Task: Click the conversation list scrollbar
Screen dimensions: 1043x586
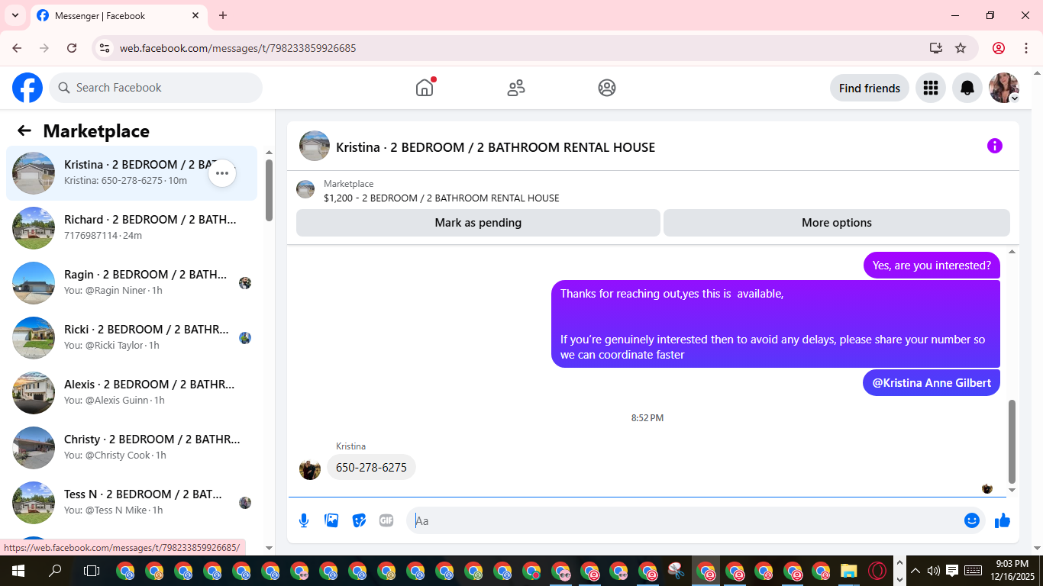Action: click(269, 190)
